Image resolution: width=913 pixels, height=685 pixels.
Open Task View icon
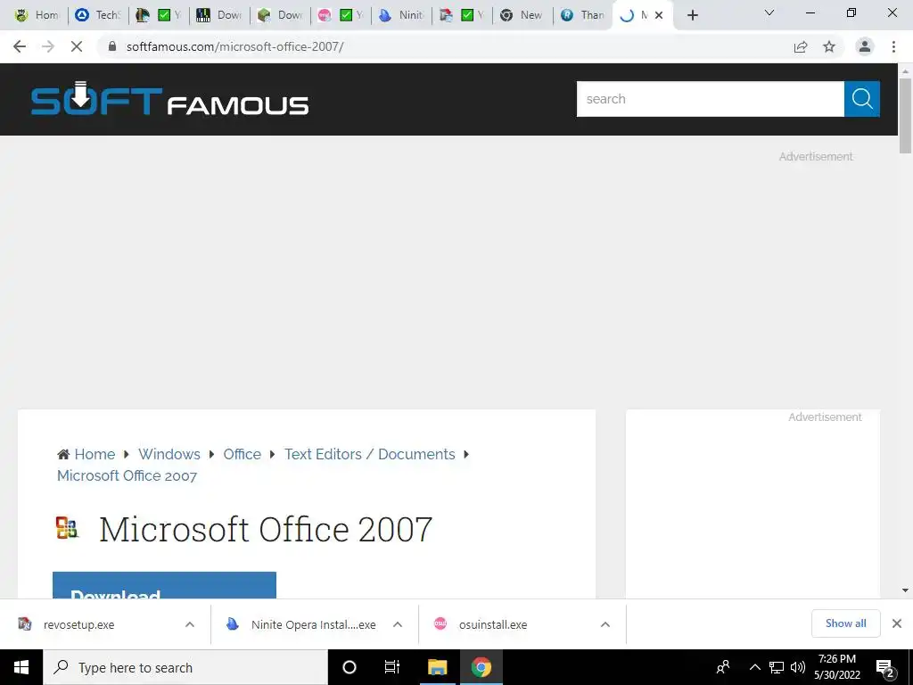click(x=392, y=667)
